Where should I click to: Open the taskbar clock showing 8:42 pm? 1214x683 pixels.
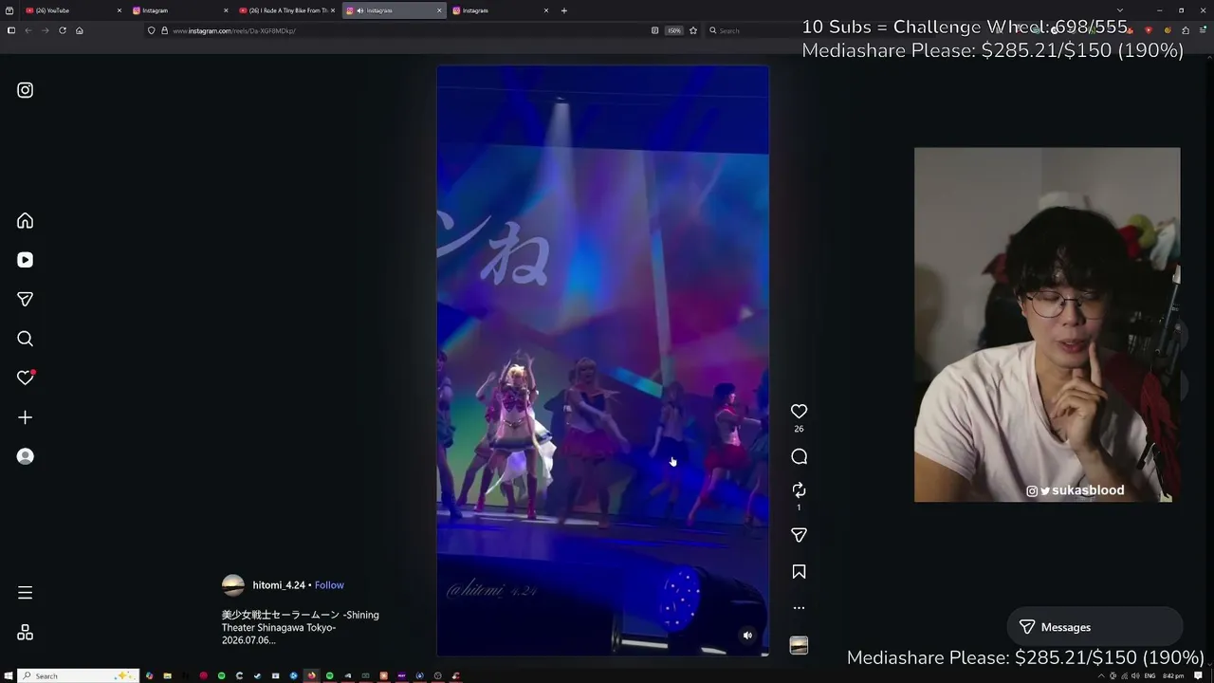(x=1173, y=675)
